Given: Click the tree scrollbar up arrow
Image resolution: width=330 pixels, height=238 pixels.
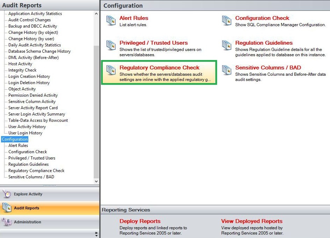Looking at the screenshot, I should (96, 14).
